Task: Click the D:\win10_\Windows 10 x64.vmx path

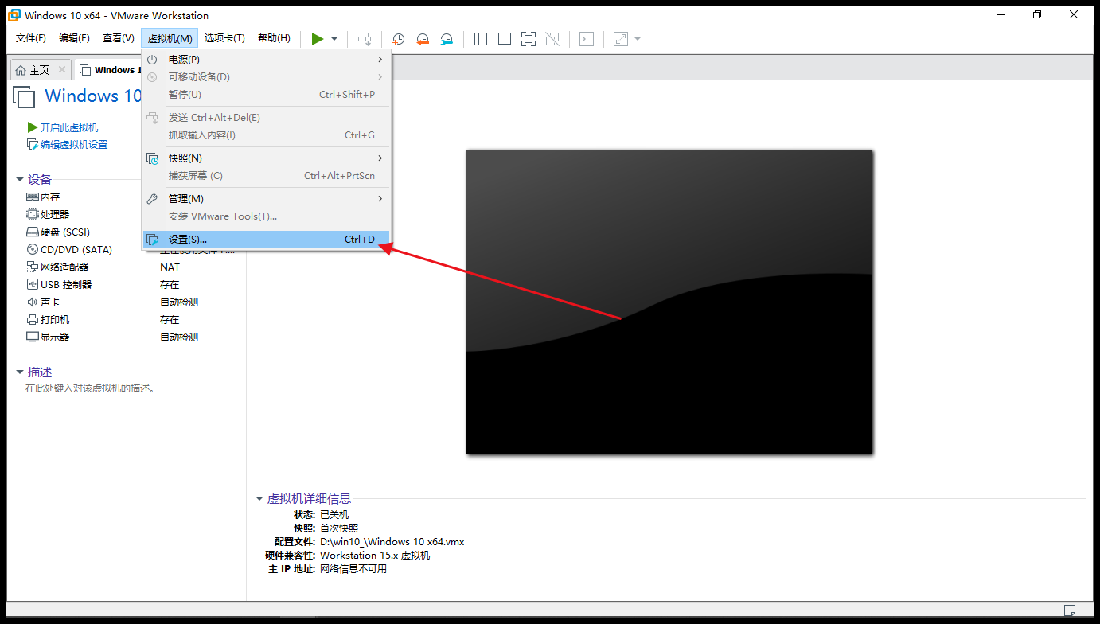Action: pos(392,542)
